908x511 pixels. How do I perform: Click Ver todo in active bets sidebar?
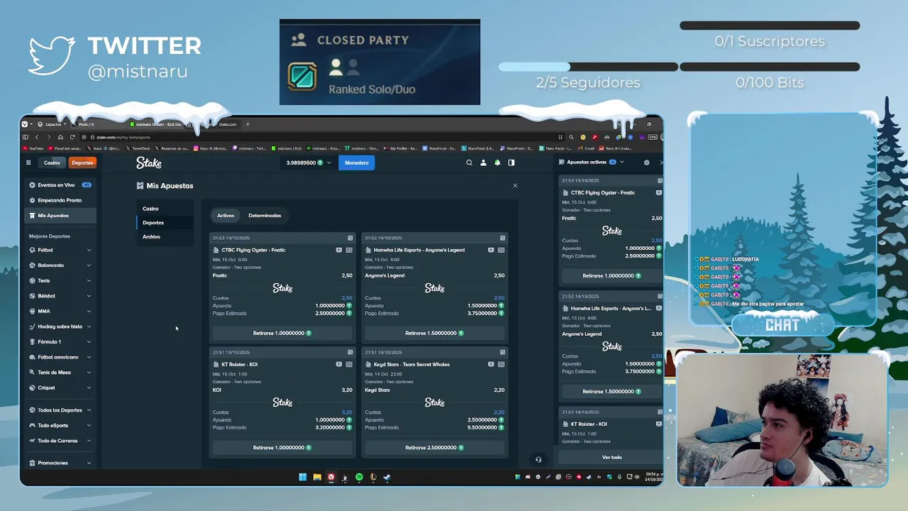pyautogui.click(x=611, y=457)
